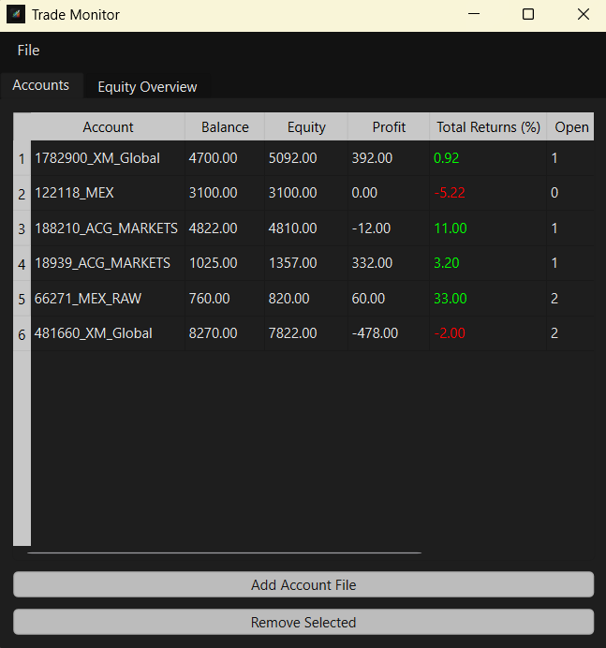
Task: Switch to the Accounts tab
Action: (41, 85)
